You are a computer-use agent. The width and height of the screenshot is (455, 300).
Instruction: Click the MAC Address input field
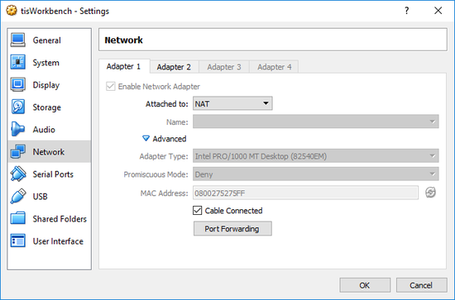[x=305, y=193]
